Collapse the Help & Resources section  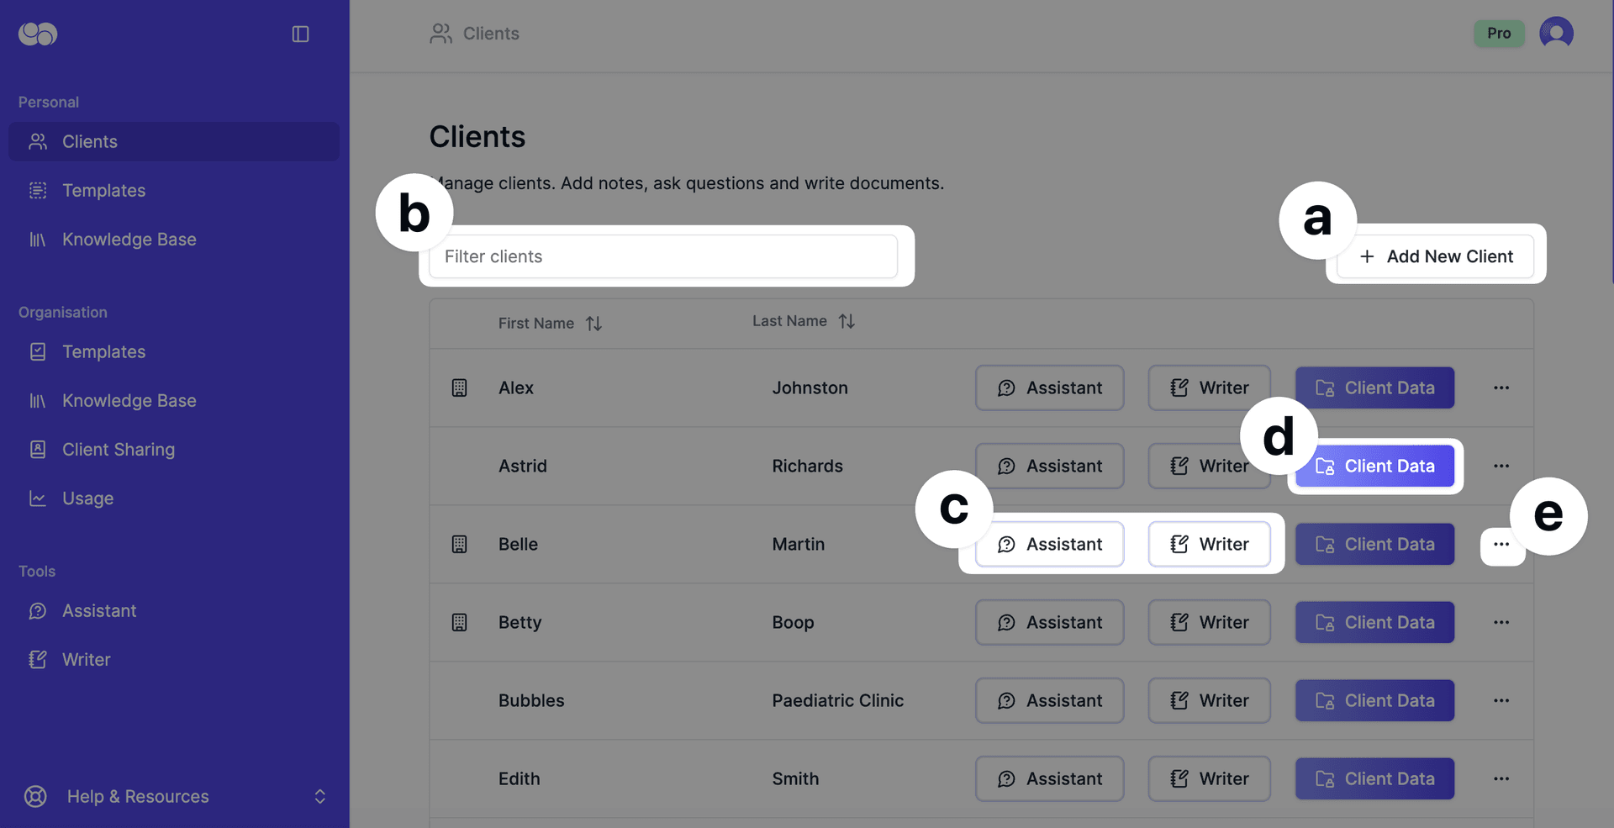click(319, 796)
